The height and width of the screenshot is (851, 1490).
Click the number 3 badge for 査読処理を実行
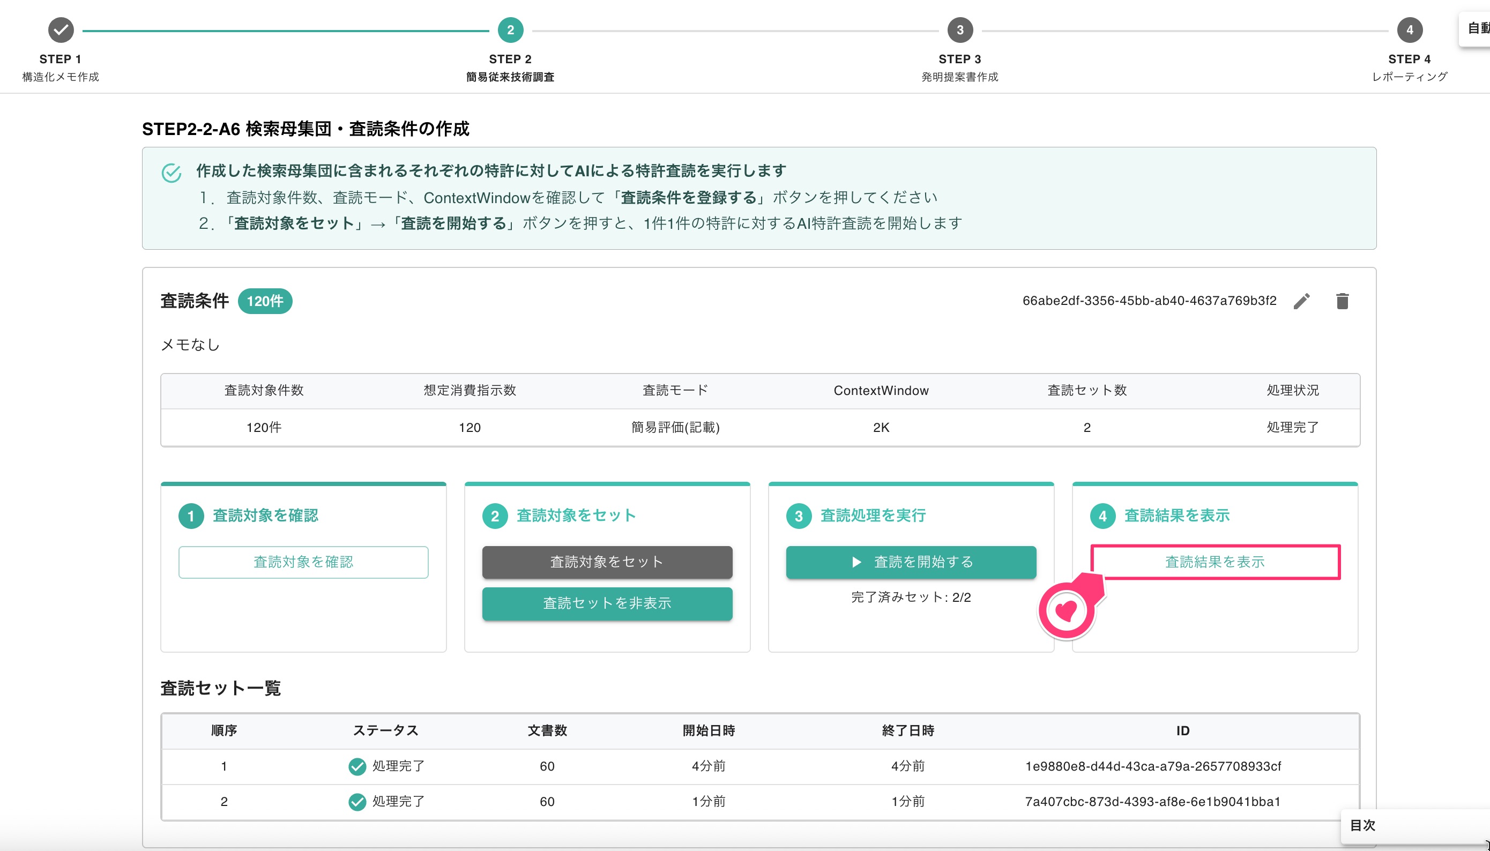pos(799,516)
